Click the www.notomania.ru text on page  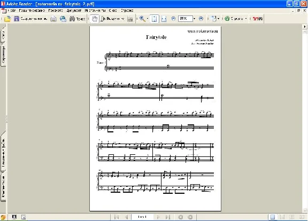point(203,31)
